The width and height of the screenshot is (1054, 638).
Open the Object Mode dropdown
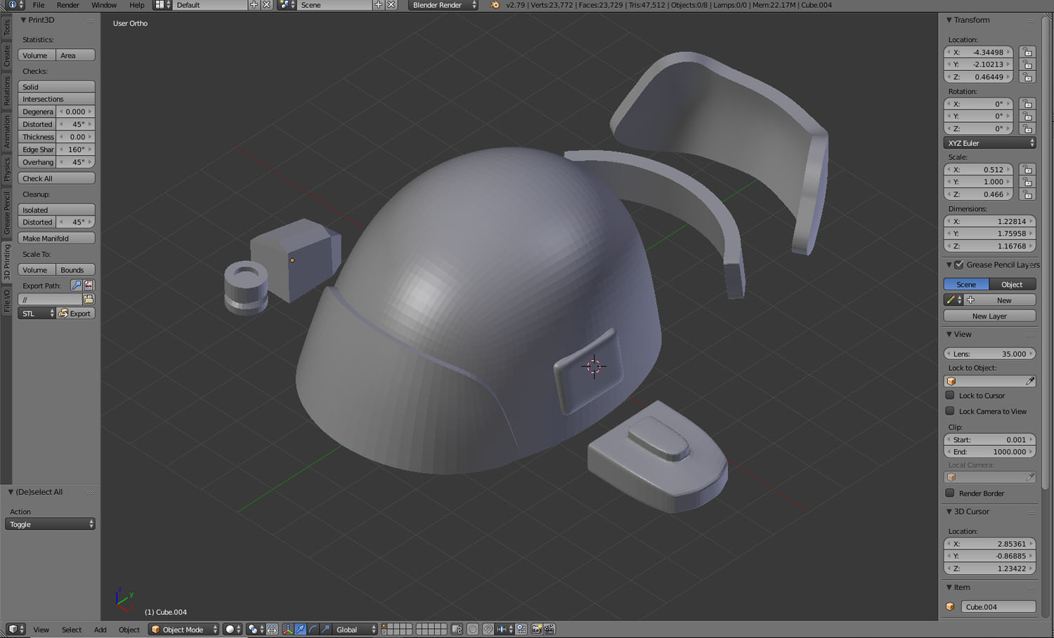point(184,629)
